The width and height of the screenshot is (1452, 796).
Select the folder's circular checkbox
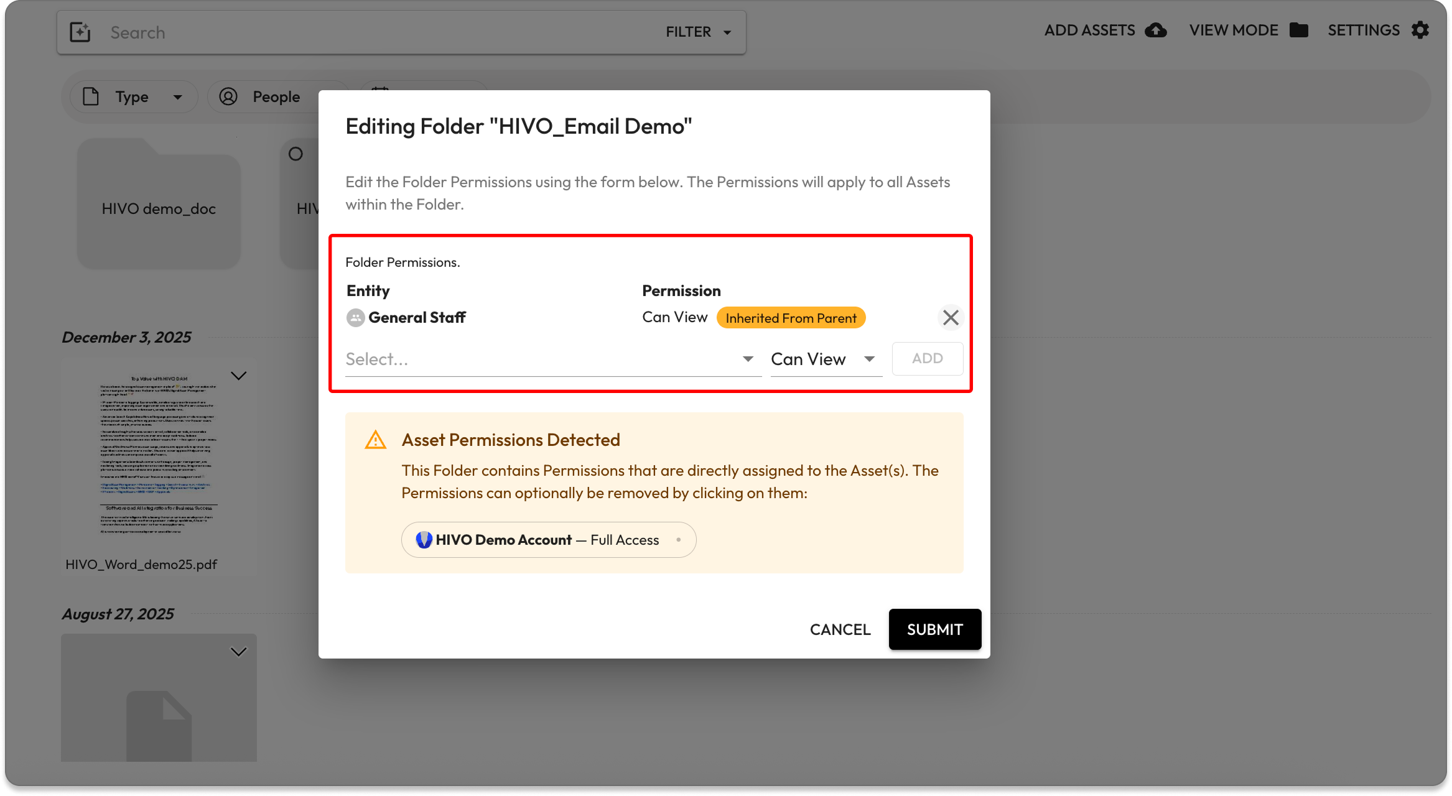click(296, 154)
